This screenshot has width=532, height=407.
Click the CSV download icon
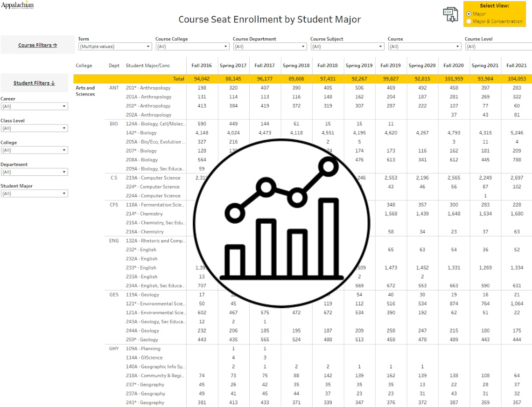coord(450,14)
